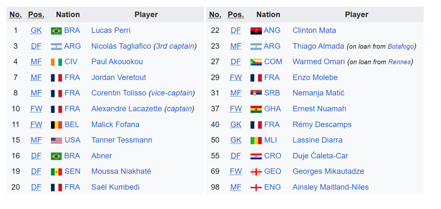Open Ainsley Maitland-Niles link
Screen dimensions: 441x209
[x=330, y=187]
